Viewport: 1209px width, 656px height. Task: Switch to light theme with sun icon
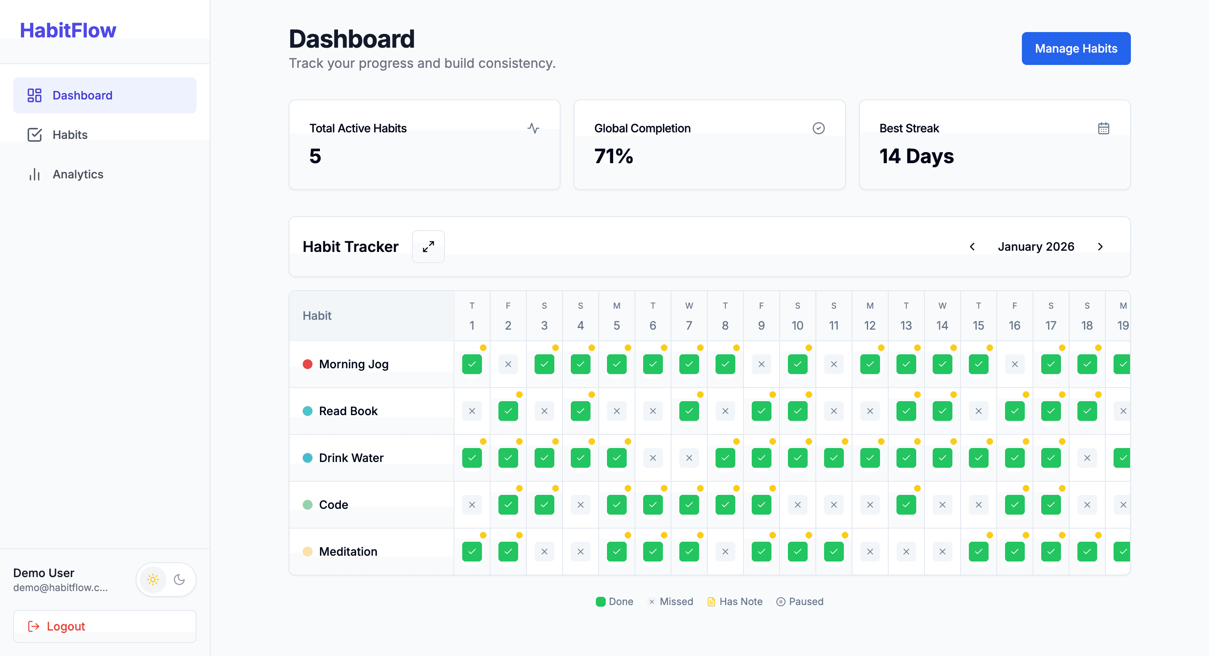(x=153, y=580)
